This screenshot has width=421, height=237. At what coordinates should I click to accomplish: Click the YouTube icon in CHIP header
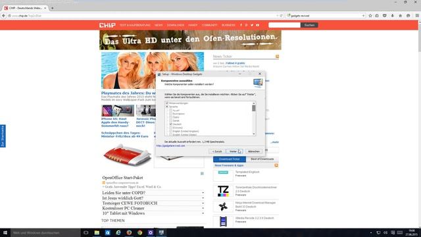(x=257, y=25)
